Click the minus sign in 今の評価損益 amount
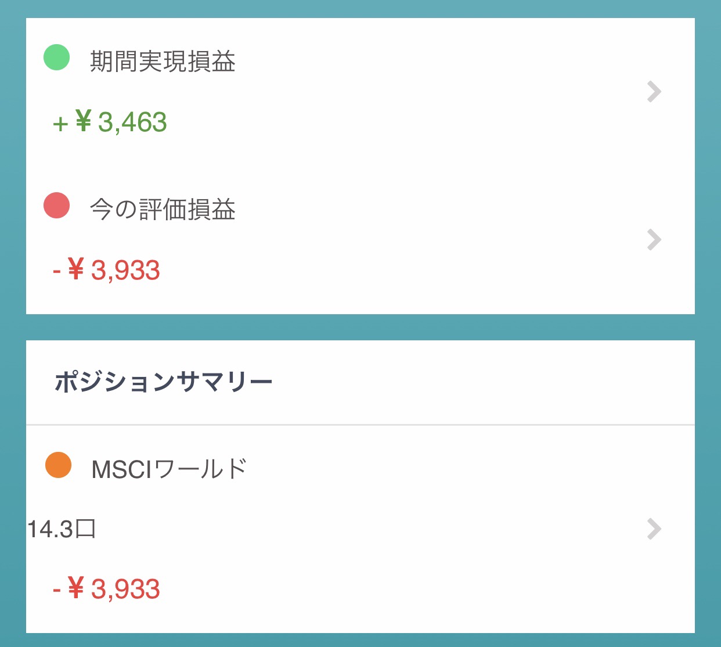This screenshot has height=647, width=721. [x=57, y=271]
